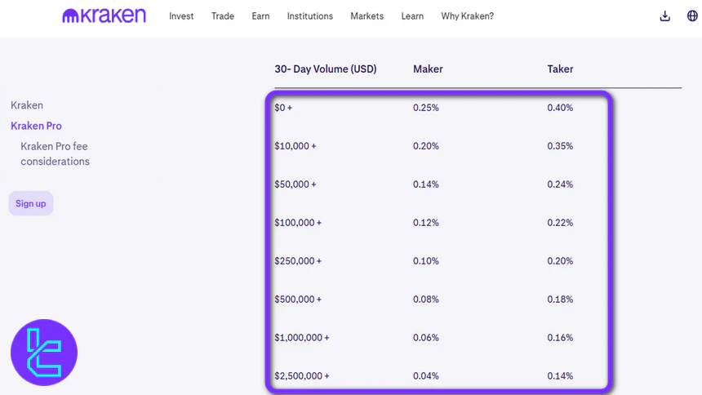
Task: Open the Invest menu
Action: tap(181, 16)
